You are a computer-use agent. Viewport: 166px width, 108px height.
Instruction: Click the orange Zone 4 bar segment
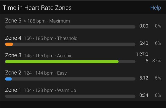pyautogui.click(x=9, y=44)
